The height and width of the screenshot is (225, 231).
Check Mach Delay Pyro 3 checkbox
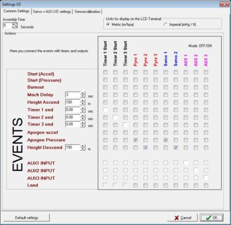(x=155, y=95)
